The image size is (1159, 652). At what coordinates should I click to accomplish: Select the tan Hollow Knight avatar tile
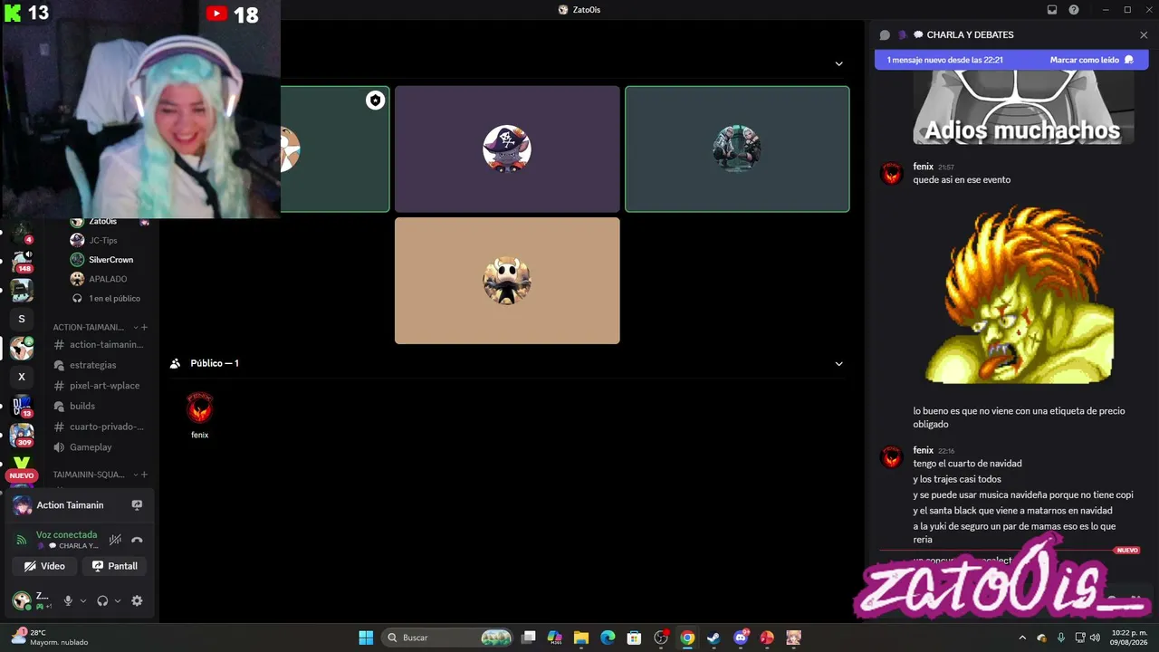point(507,281)
